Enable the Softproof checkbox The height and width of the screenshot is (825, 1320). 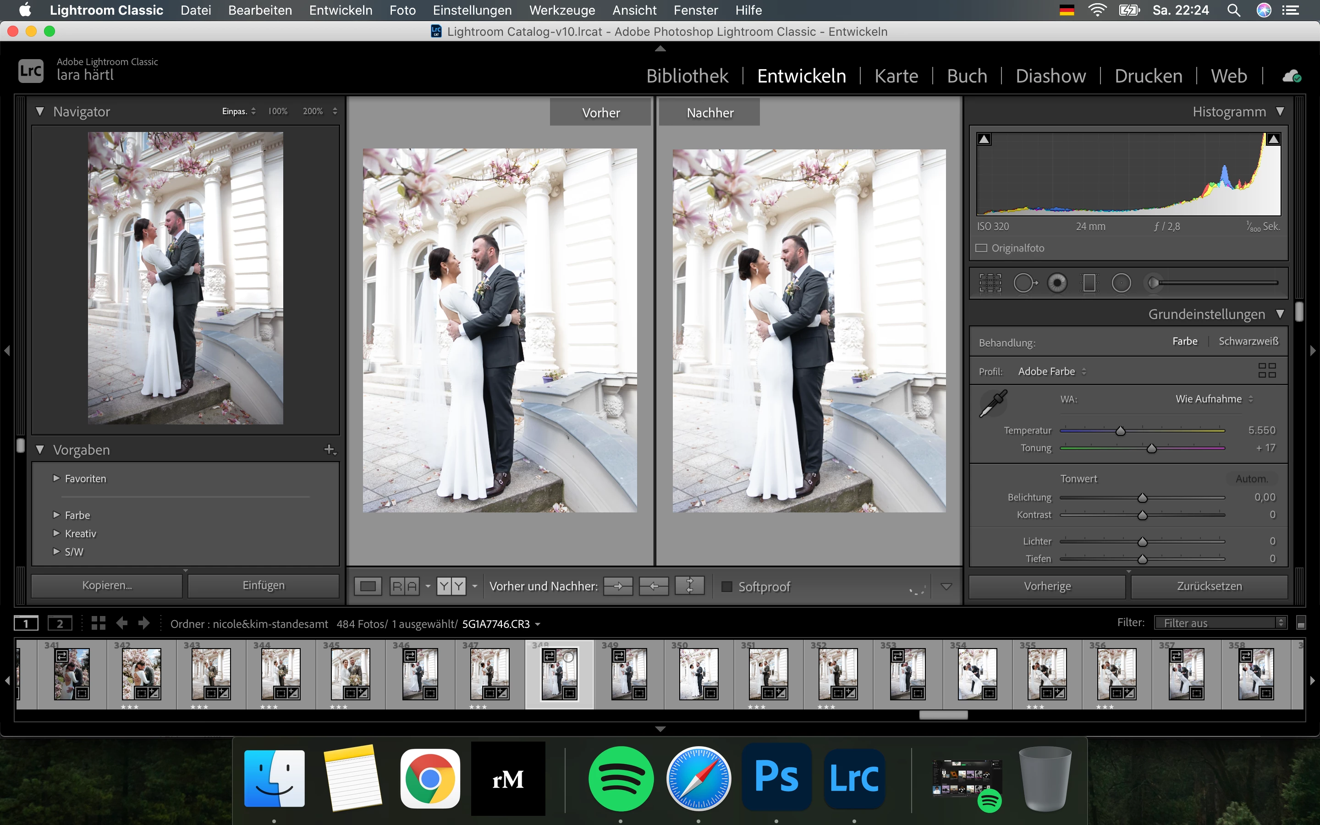[x=726, y=587]
